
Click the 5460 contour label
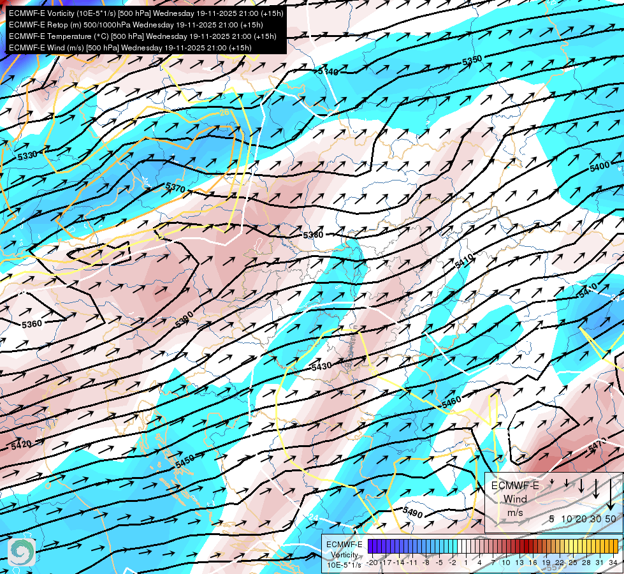click(x=451, y=402)
